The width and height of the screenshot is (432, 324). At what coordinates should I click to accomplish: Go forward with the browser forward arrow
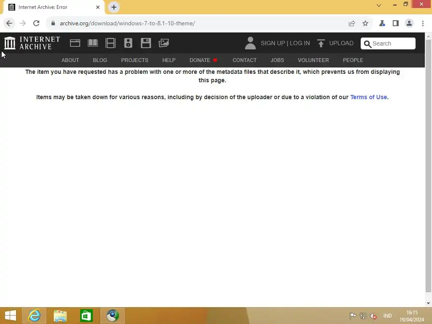pyautogui.click(x=23, y=24)
